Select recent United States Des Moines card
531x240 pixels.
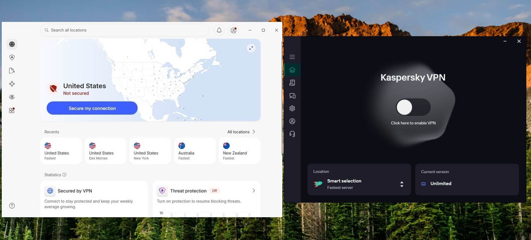(106, 151)
